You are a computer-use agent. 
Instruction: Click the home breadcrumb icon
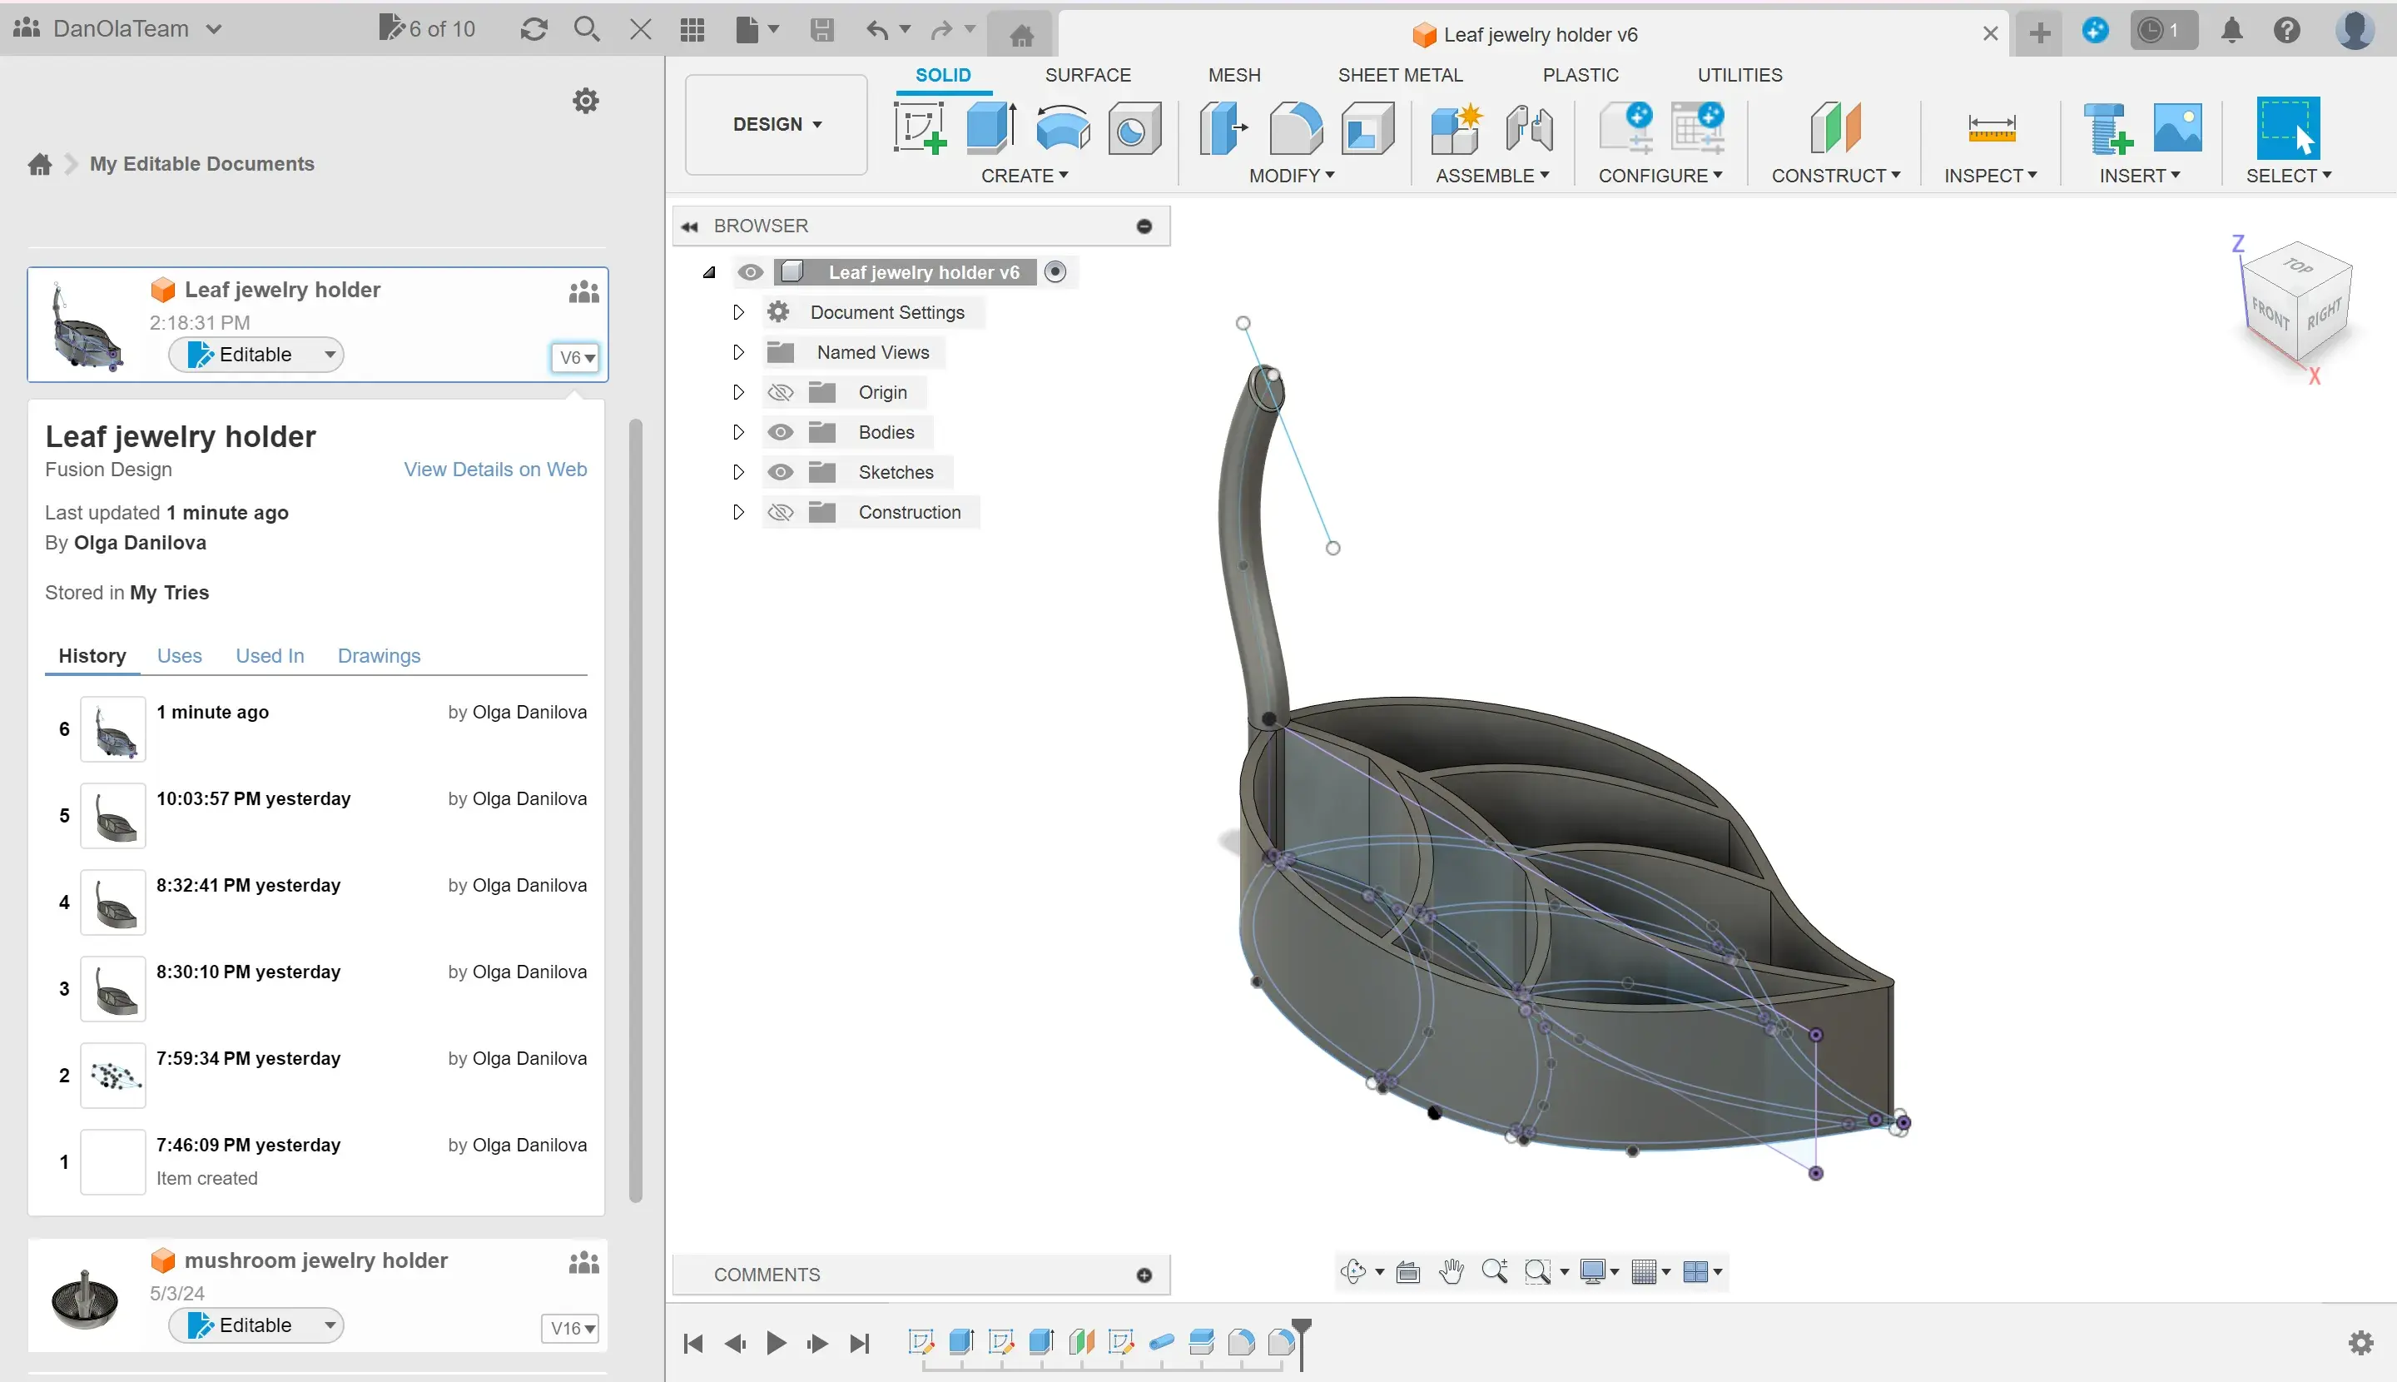point(40,164)
